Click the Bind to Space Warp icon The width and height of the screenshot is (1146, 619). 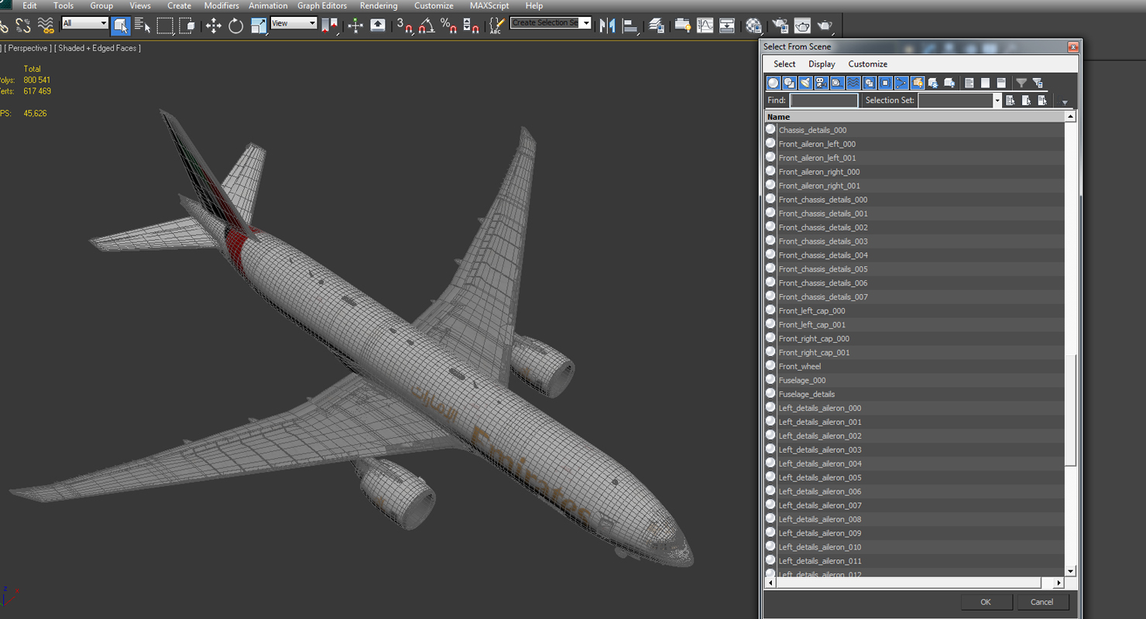(46, 26)
